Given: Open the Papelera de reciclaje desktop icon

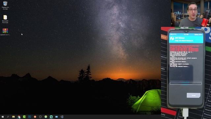Looking at the screenshot, I should pos(5,5).
